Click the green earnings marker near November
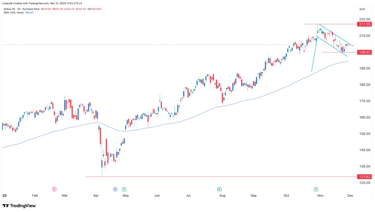This screenshot has height=212, width=375. [x=316, y=189]
